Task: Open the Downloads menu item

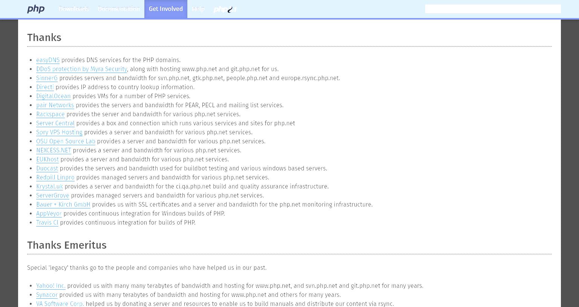Action: [x=74, y=9]
